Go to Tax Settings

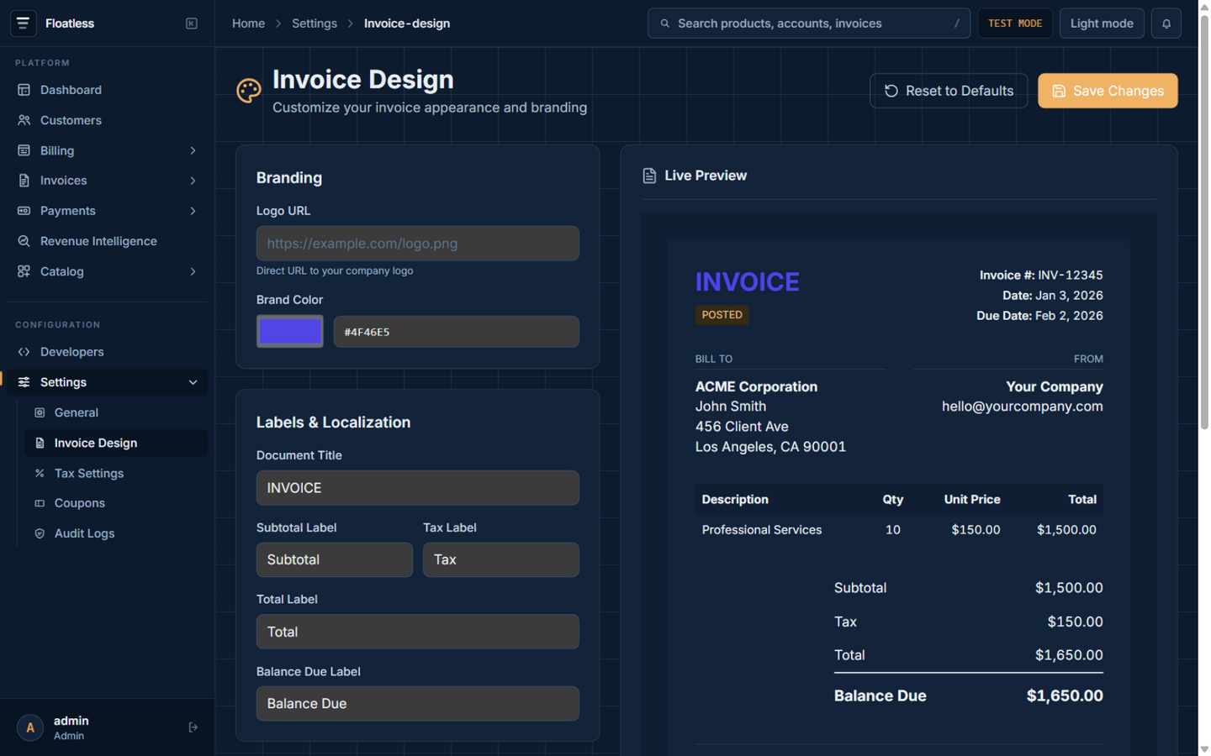click(116, 473)
